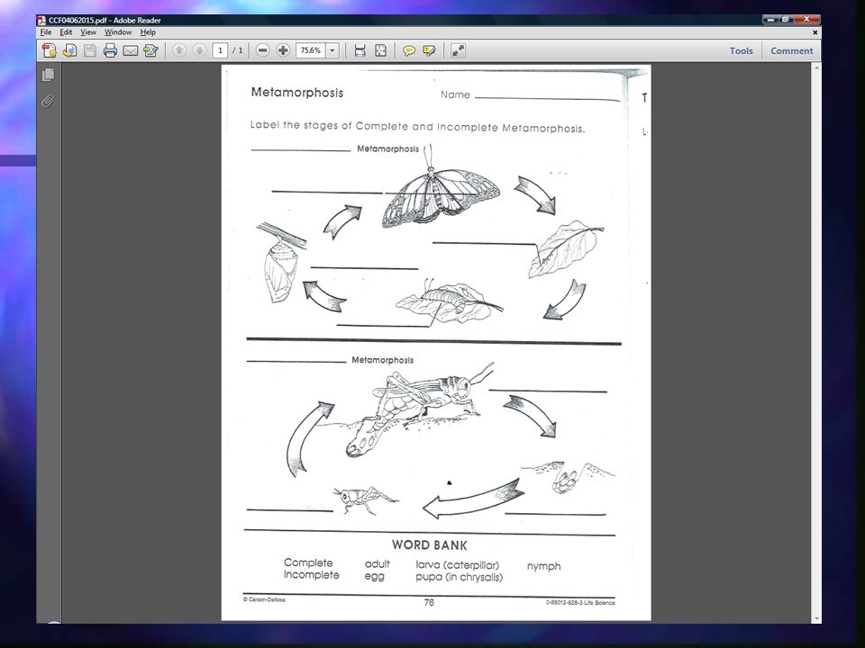Click the print document icon
Screen dimensions: 865x648
point(110,50)
